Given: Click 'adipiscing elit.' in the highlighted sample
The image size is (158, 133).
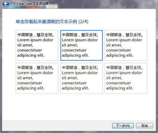Looking at the screenshot, I should click(x=76, y=55).
